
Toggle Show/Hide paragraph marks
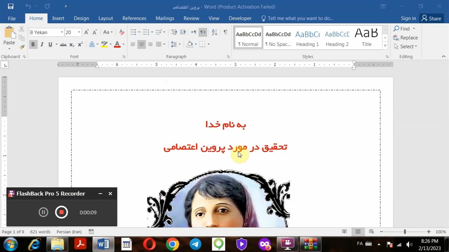(x=225, y=32)
